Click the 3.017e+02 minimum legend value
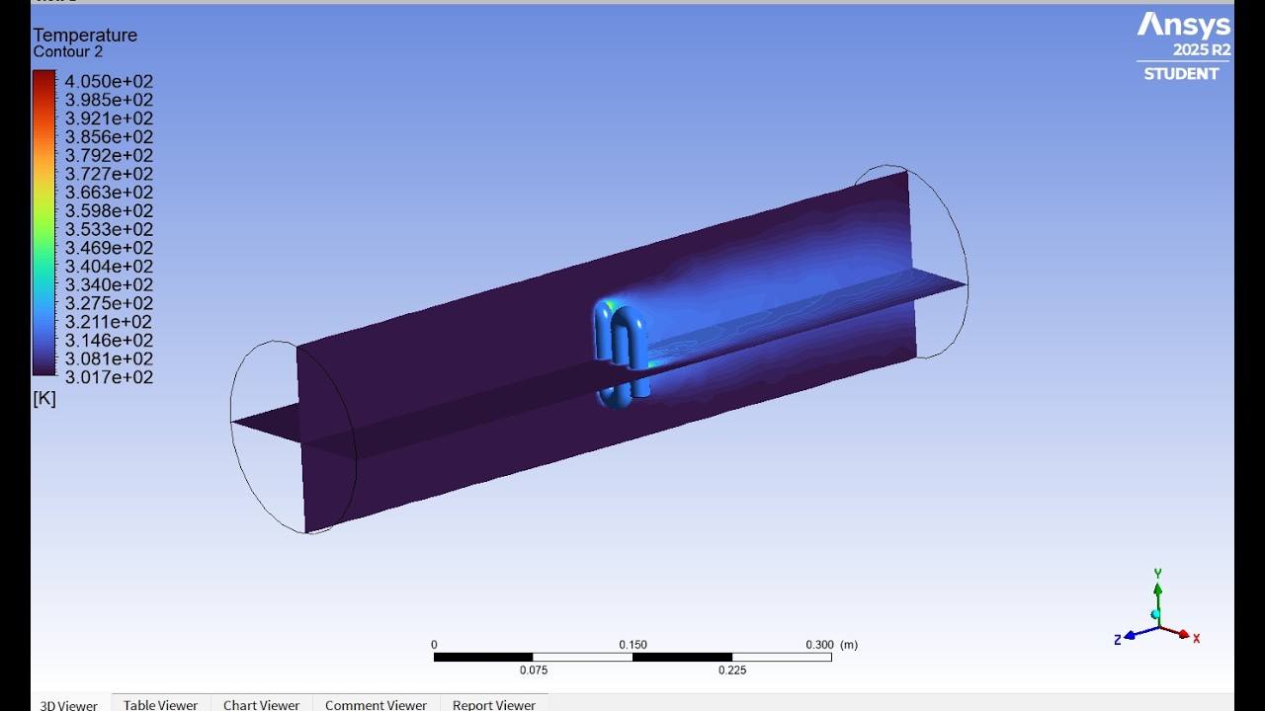Screen dimensions: 1265x711 point(109,378)
